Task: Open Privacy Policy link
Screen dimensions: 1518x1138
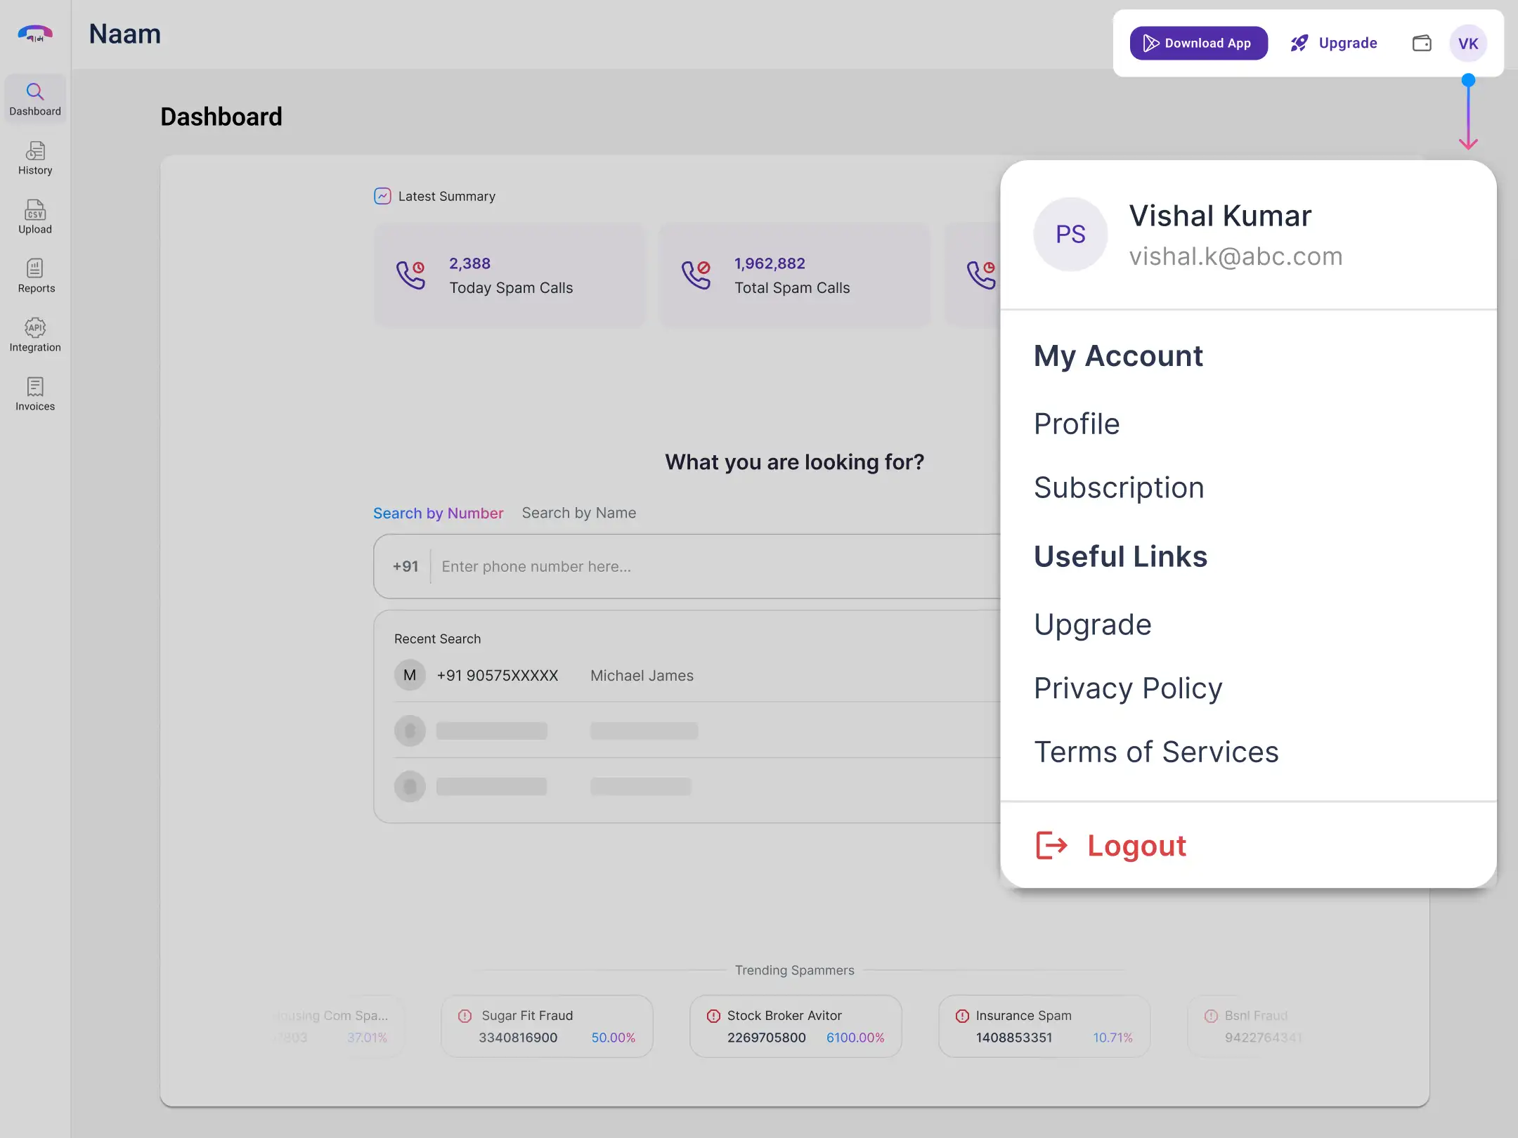Action: tap(1128, 688)
